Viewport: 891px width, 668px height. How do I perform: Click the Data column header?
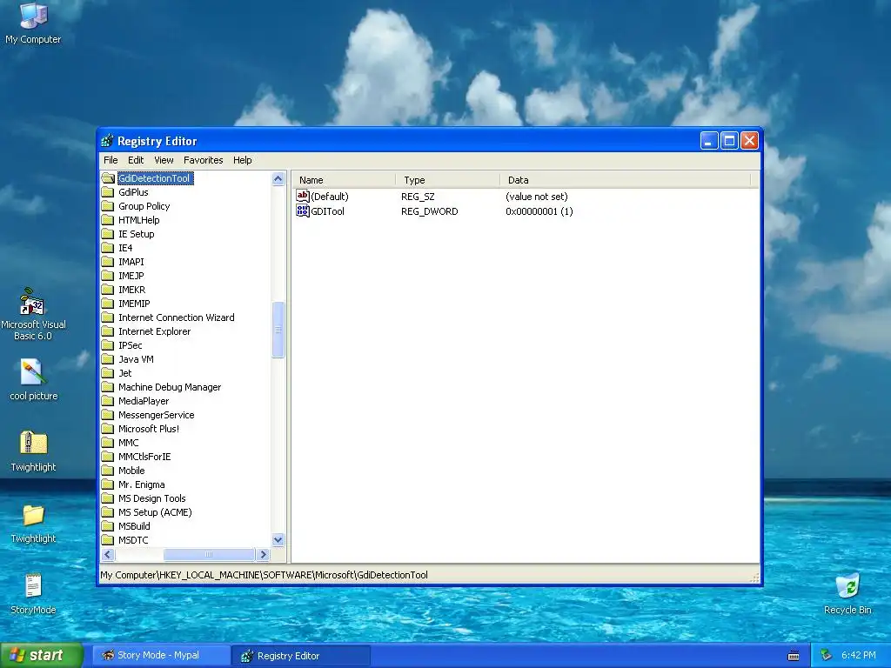[x=625, y=180]
